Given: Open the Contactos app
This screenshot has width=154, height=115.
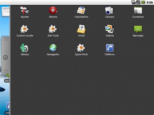Looking at the screenshot, I should (138, 12).
